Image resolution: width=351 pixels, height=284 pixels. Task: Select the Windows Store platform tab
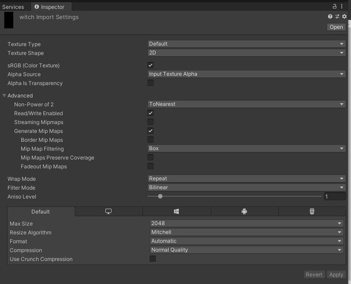pyautogui.click(x=176, y=212)
